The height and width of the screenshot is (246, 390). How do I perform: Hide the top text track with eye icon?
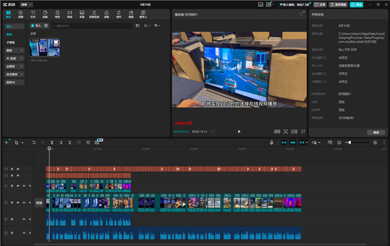click(18, 169)
